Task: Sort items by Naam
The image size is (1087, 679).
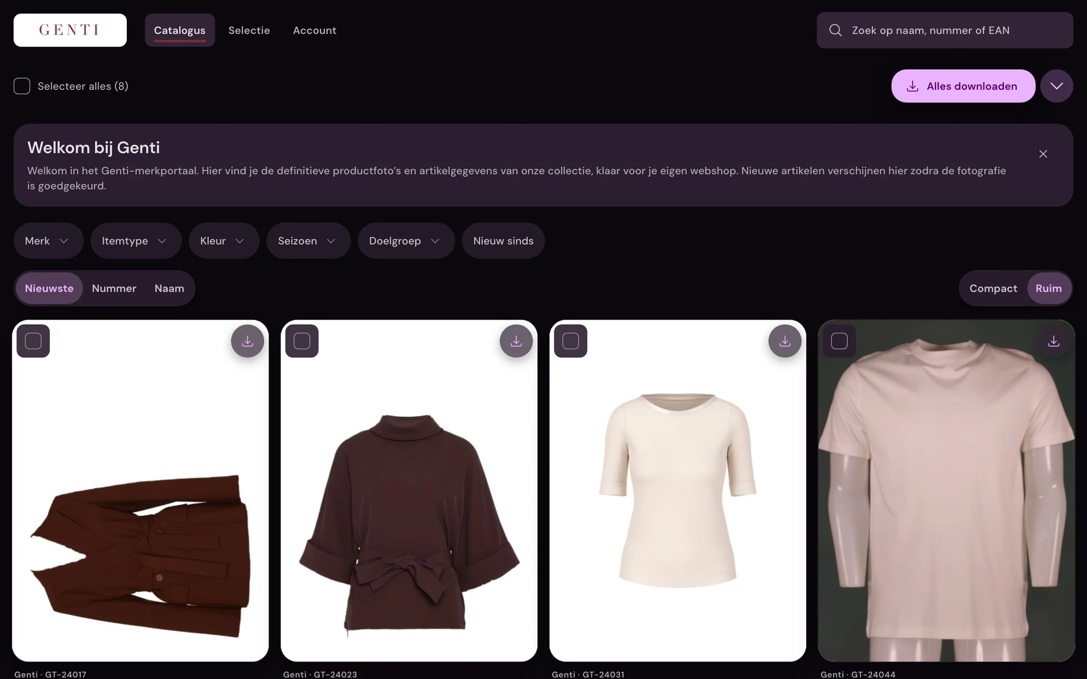Action: pyautogui.click(x=169, y=288)
